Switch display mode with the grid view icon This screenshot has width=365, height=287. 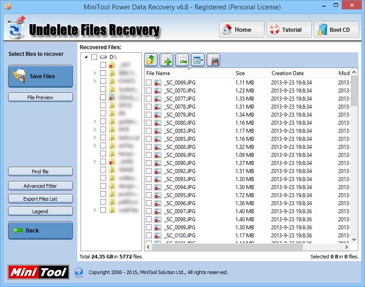point(196,59)
